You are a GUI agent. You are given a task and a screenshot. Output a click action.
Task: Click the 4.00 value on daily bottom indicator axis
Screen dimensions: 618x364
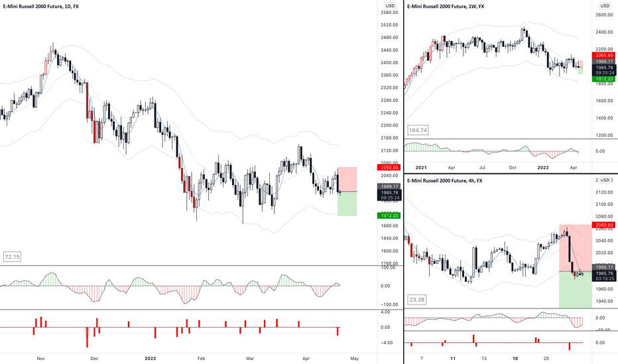click(385, 312)
